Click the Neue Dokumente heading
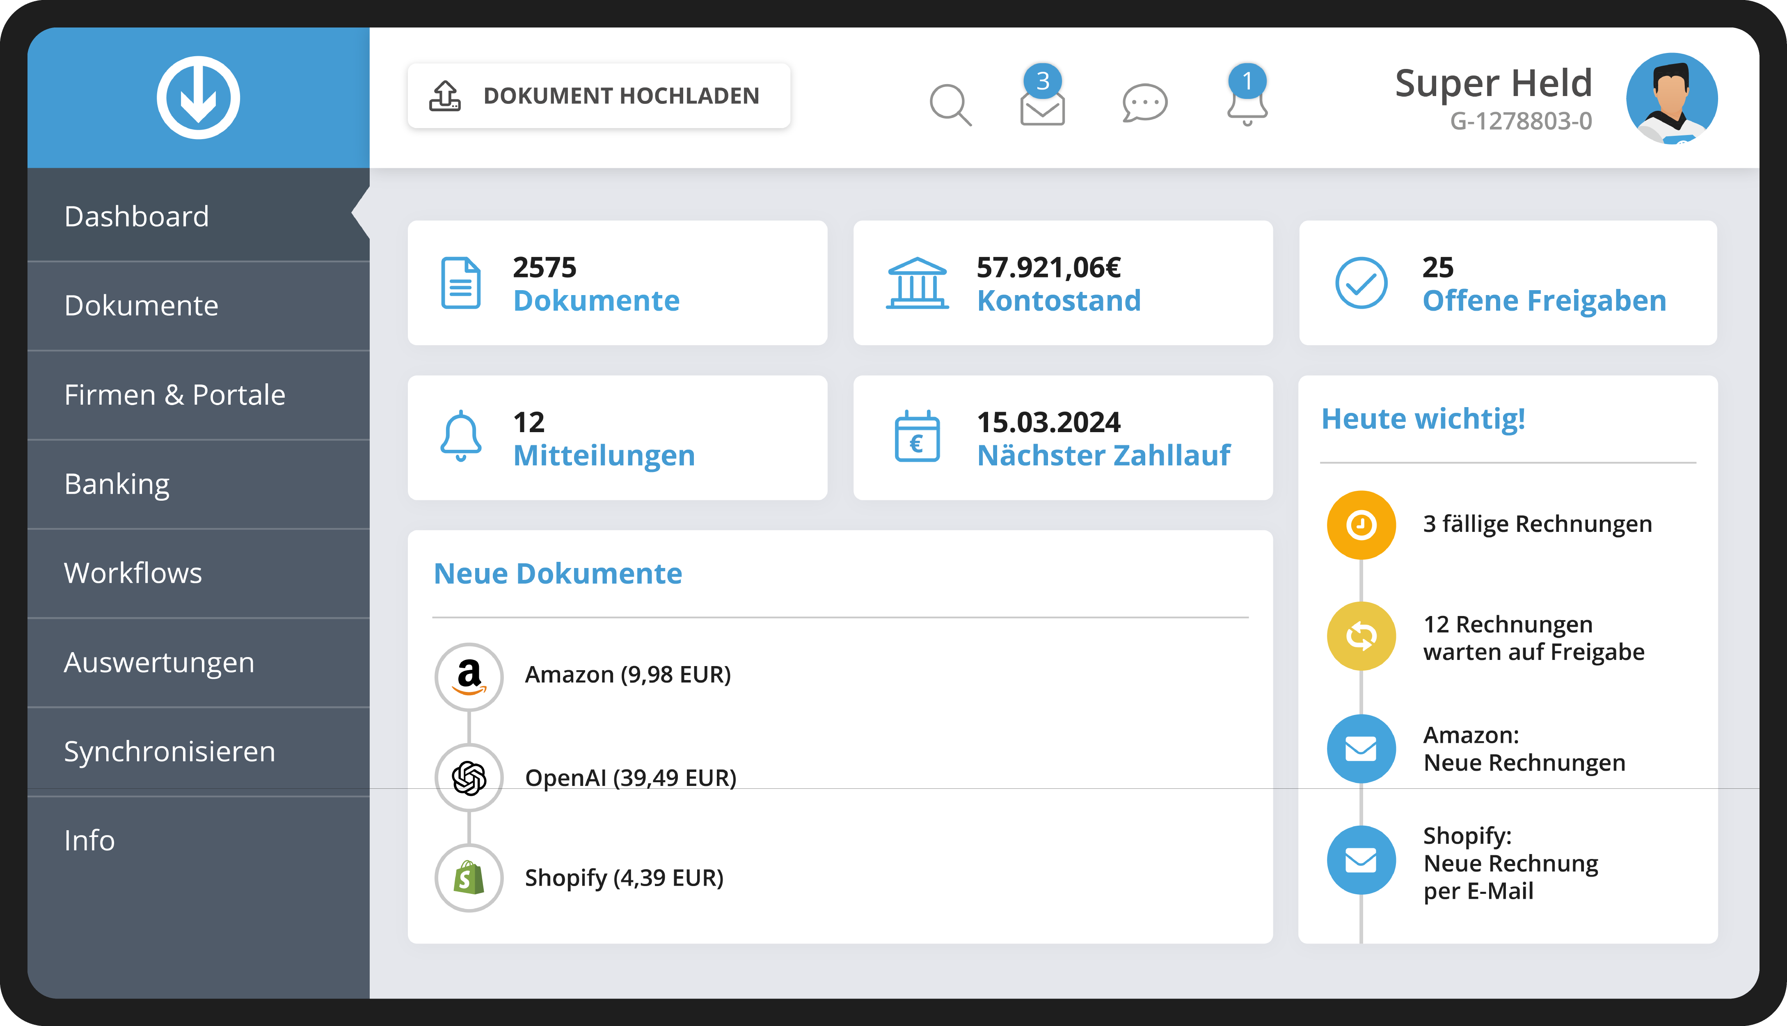This screenshot has width=1787, height=1026. pyautogui.click(x=557, y=574)
